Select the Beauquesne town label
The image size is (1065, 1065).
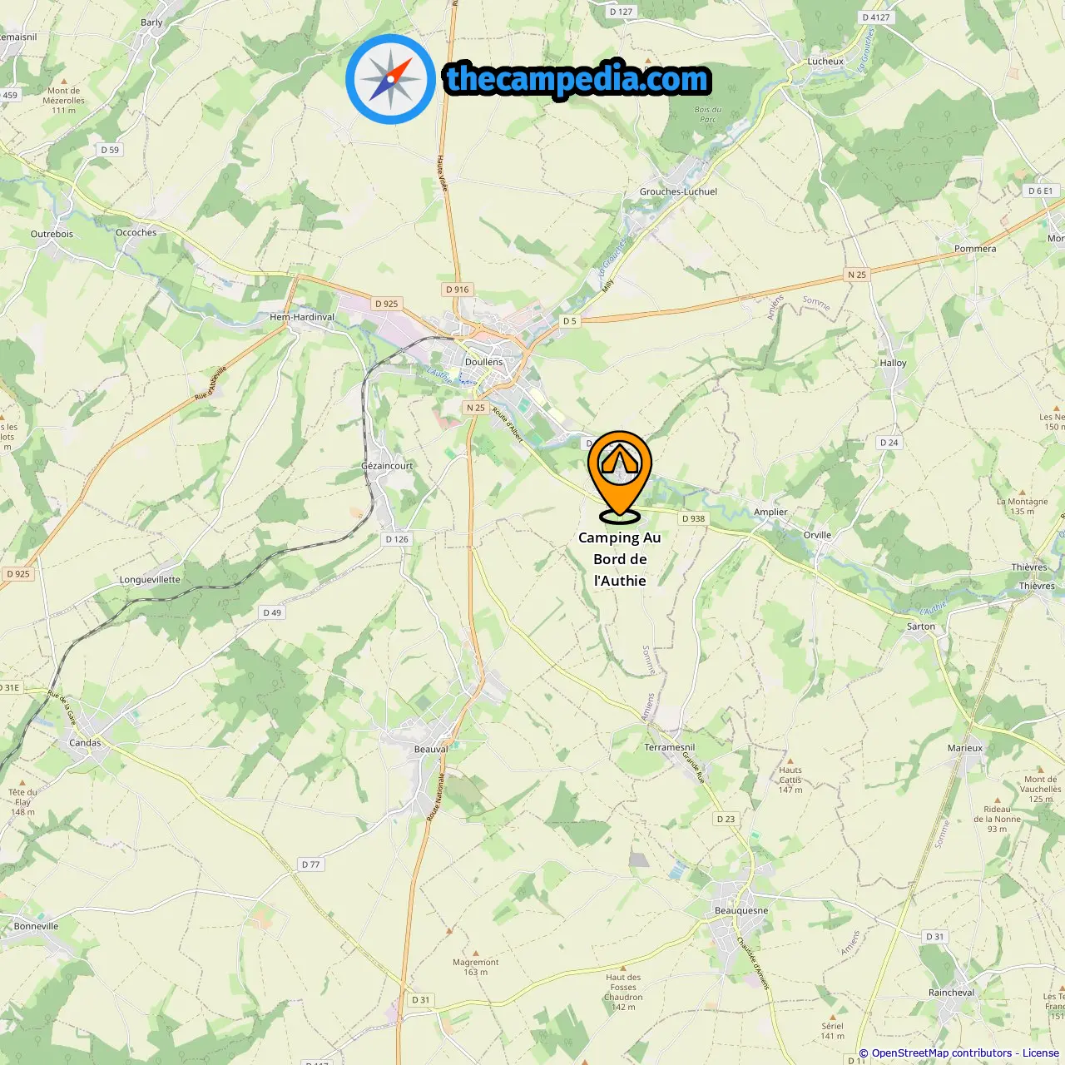pos(741,910)
